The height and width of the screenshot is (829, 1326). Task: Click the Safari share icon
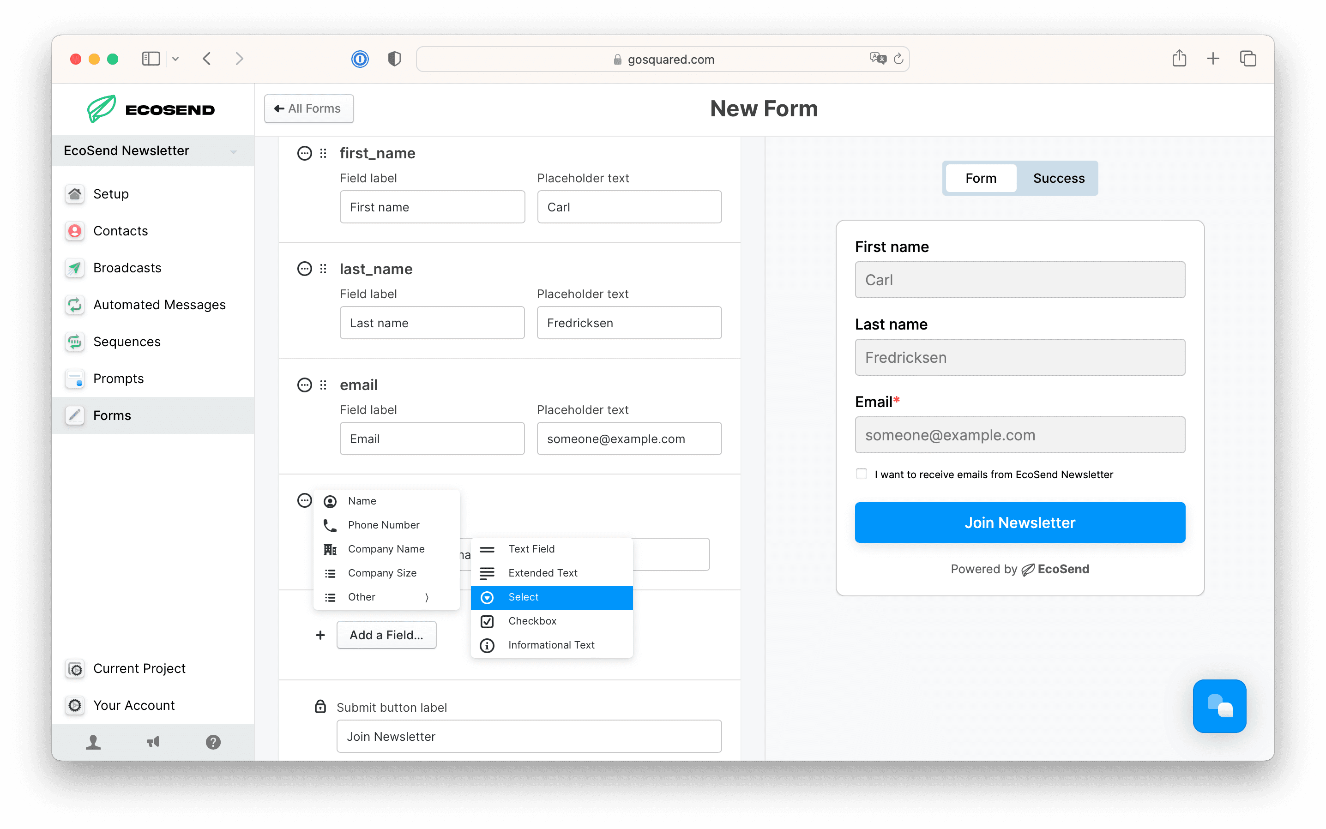coord(1178,59)
